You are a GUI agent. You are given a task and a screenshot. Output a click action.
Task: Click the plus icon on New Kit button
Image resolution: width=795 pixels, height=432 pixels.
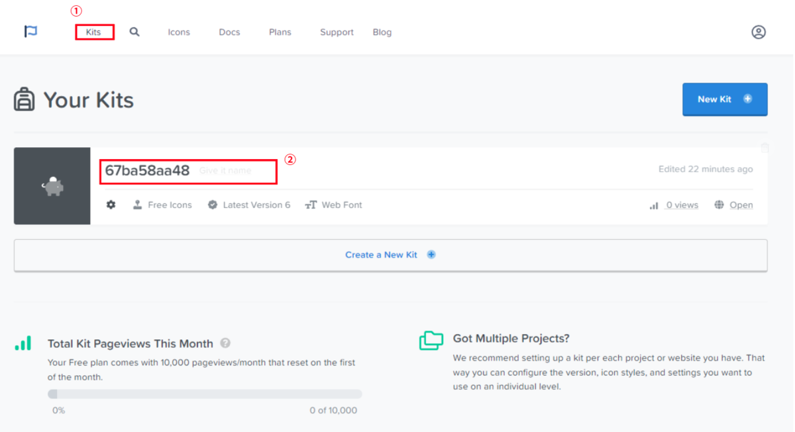coord(748,99)
